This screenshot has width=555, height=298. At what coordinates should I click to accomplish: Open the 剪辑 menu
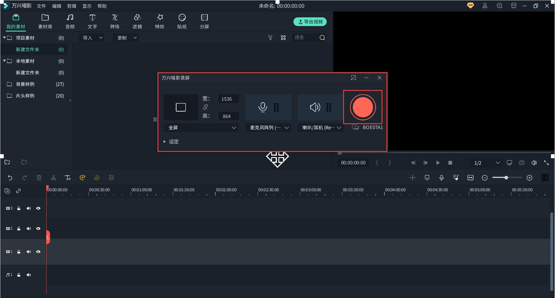tap(72, 6)
